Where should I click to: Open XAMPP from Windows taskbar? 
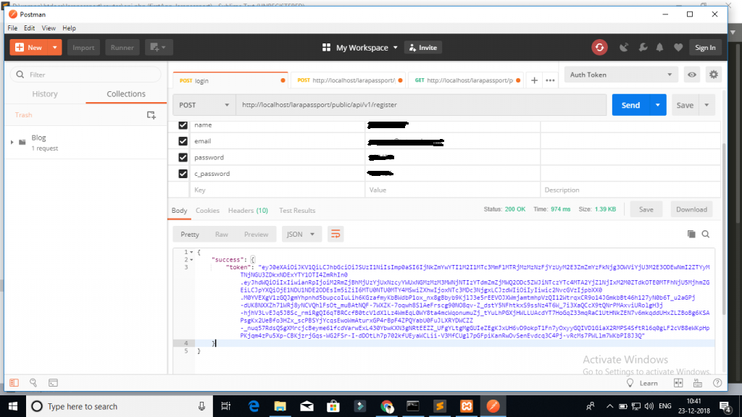467,406
